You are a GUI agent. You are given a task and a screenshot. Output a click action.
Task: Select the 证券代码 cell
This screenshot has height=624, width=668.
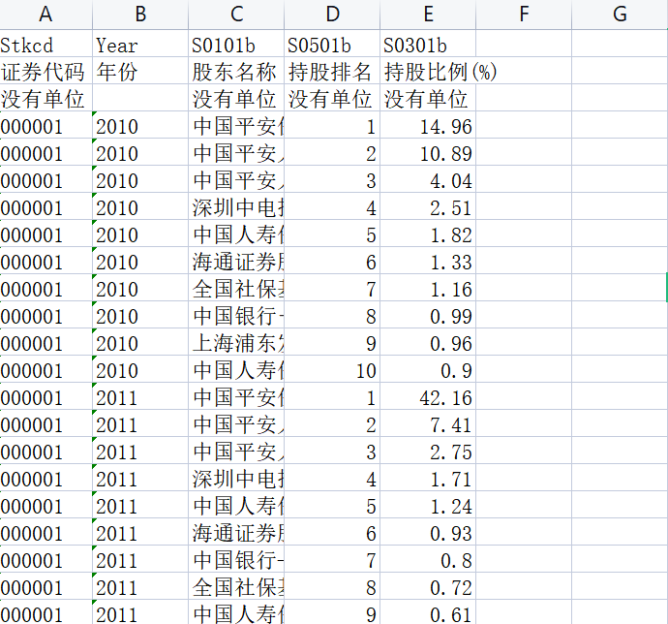(46, 71)
